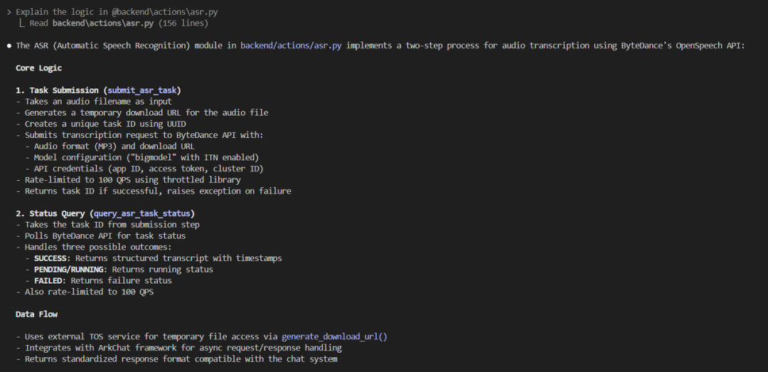Click the Data Flow heading
Image resolution: width=768 pixels, height=372 pixels.
click(37, 314)
